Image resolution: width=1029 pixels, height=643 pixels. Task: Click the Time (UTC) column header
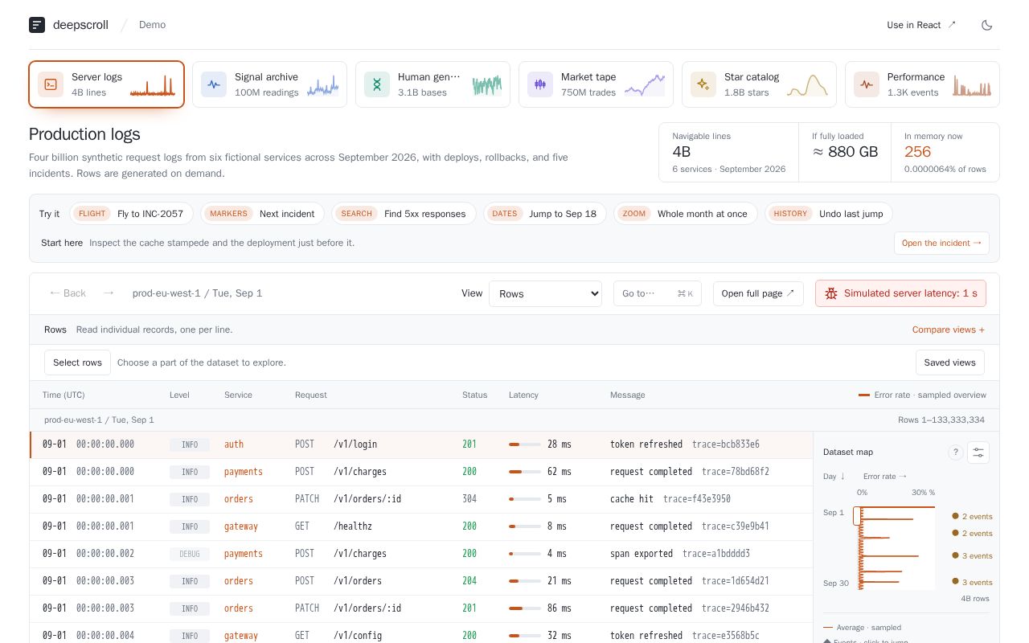coord(64,395)
